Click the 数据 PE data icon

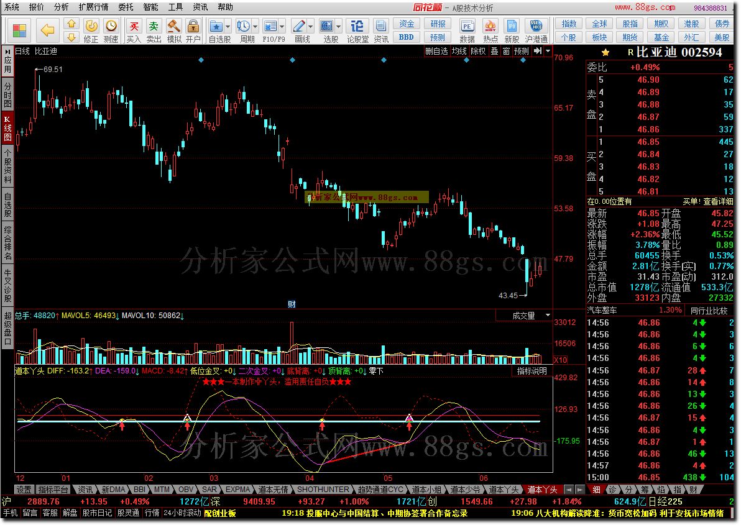coord(467,26)
